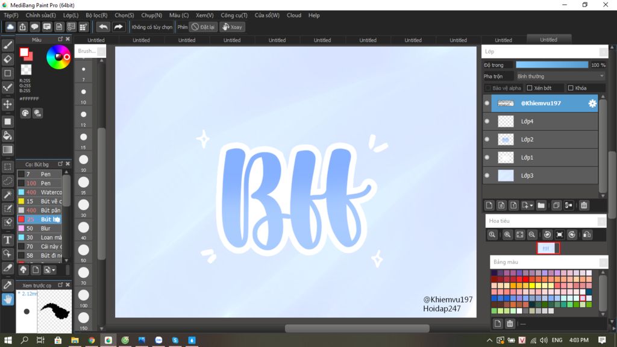Select brush size 100 preset
The width and height of the screenshot is (617, 347).
coord(83,298)
